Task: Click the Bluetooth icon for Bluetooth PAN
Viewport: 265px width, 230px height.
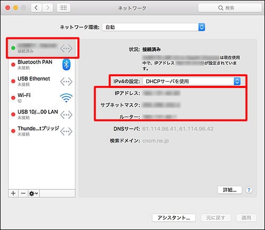Action: pyautogui.click(x=66, y=65)
